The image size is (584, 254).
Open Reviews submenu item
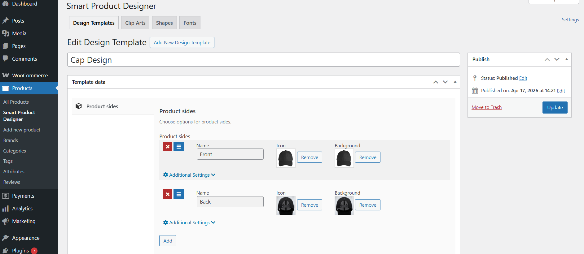[x=12, y=182]
